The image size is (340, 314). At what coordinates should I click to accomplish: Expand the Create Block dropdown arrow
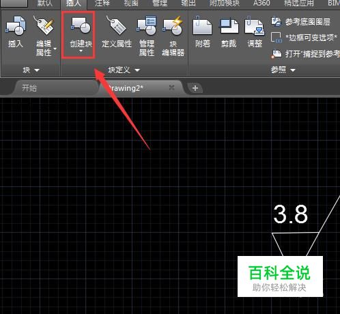click(x=81, y=51)
